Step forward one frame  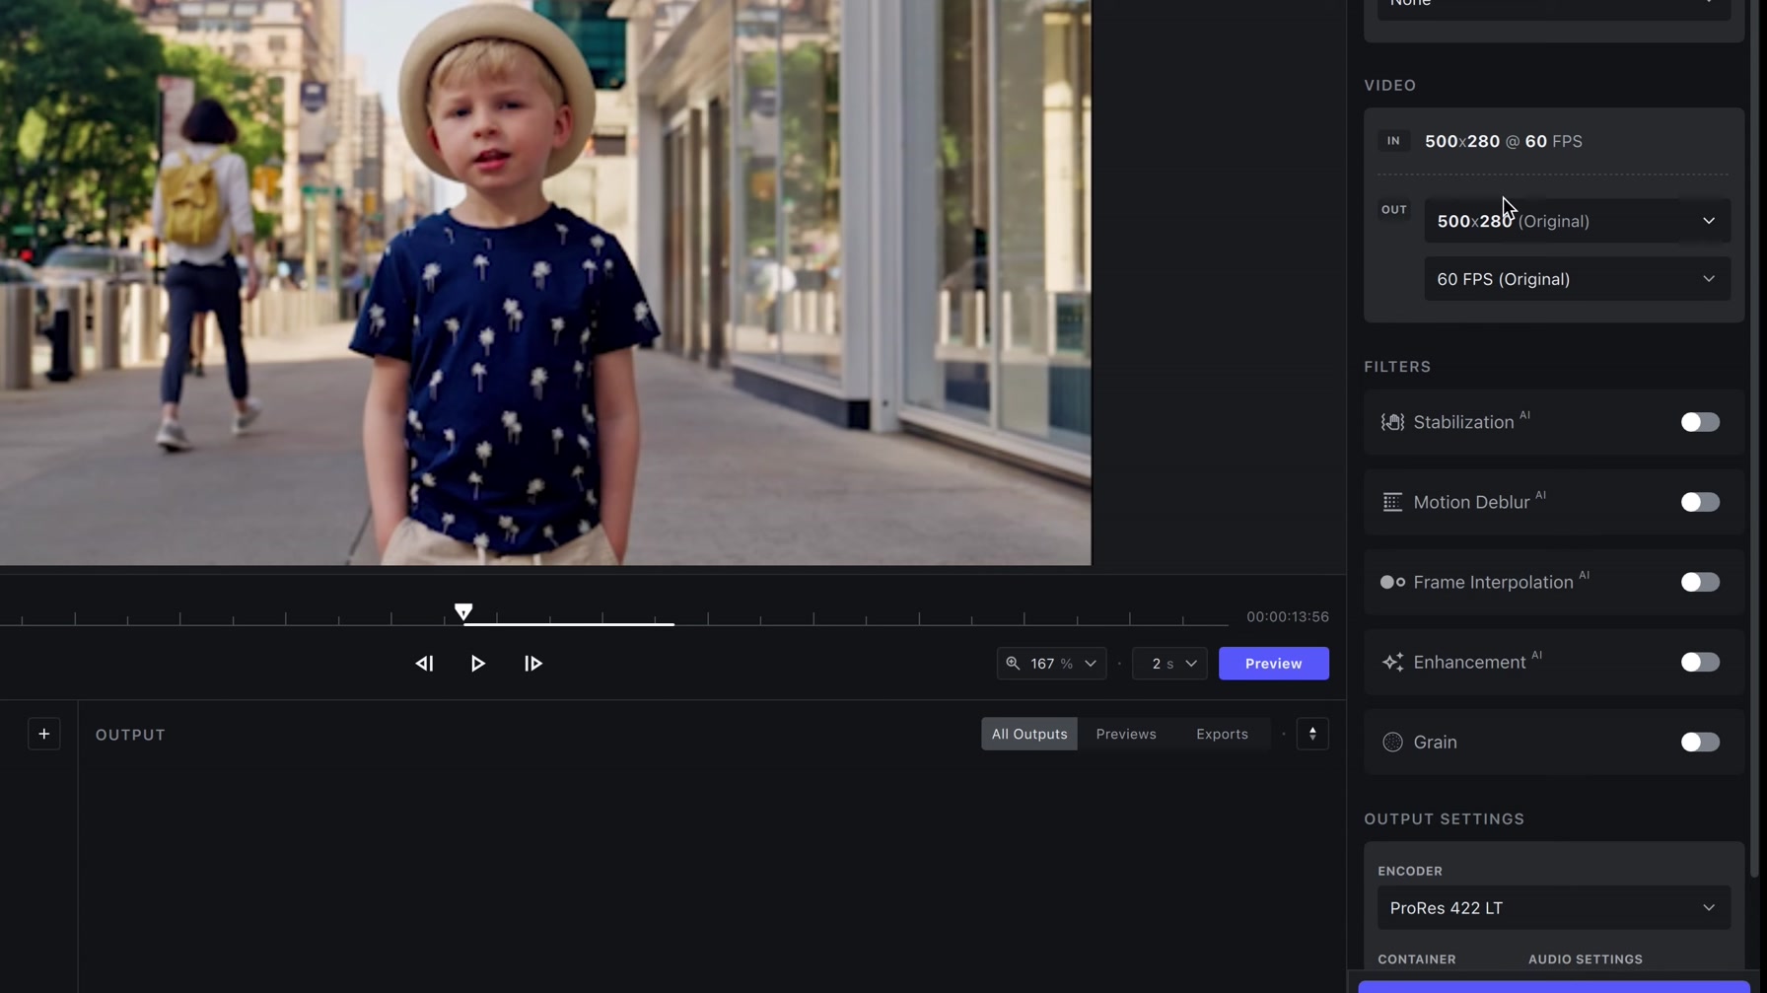[533, 664]
